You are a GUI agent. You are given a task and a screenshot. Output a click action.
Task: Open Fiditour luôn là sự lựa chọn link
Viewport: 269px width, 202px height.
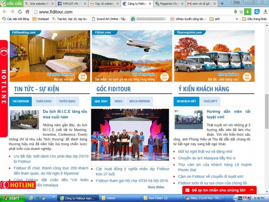tap(212, 183)
